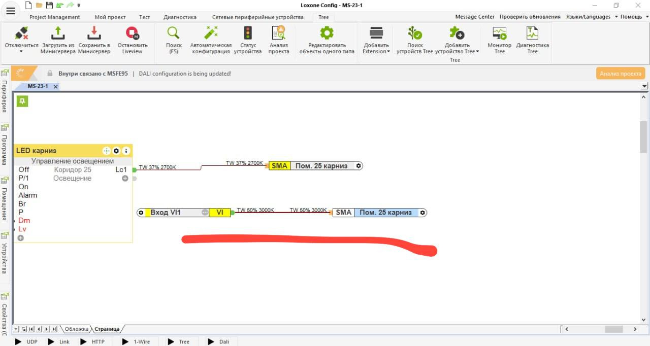Click the green pin icon on the page
This screenshot has width=650, height=346.
tap(22, 101)
